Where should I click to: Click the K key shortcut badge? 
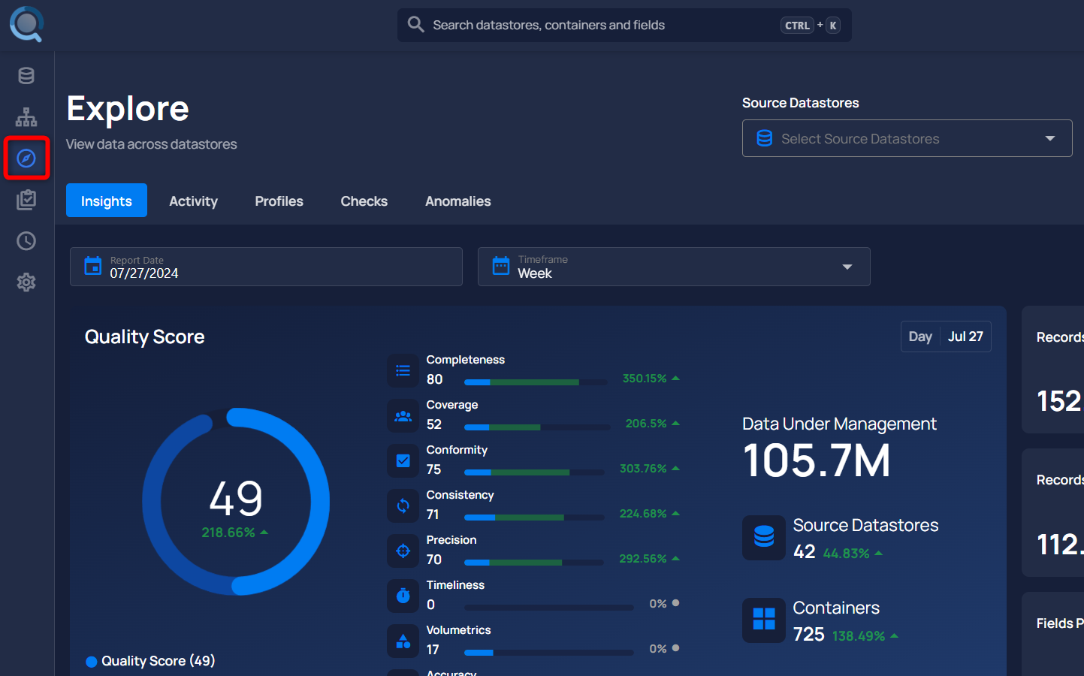tap(833, 26)
